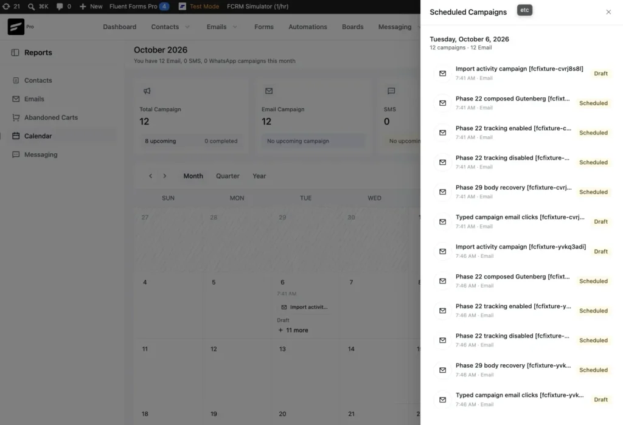This screenshot has width=623, height=425.
Task: Click the Email Campaign envelope icon
Action: click(x=269, y=91)
